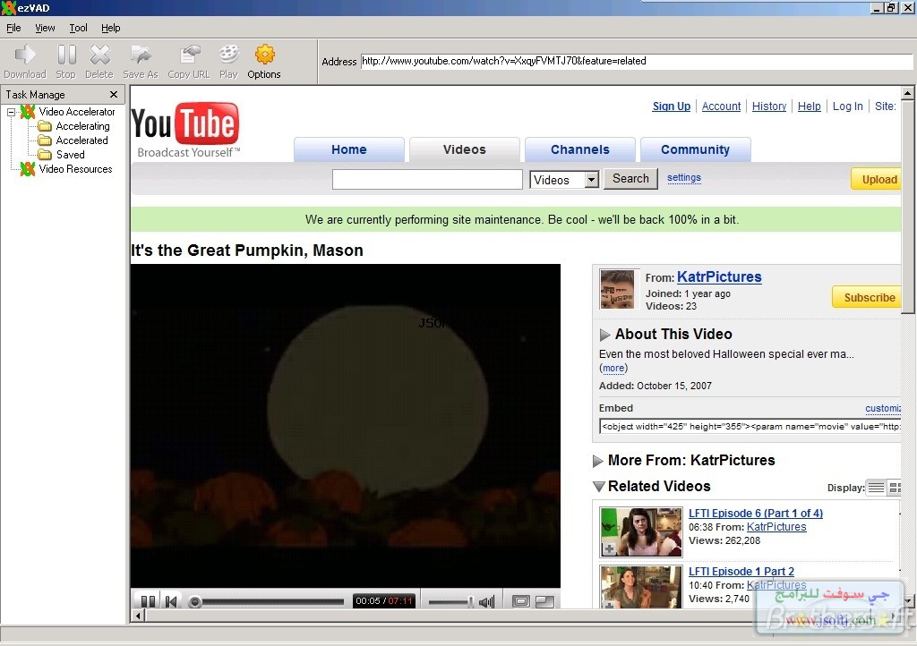Open the Help menu

point(110,28)
